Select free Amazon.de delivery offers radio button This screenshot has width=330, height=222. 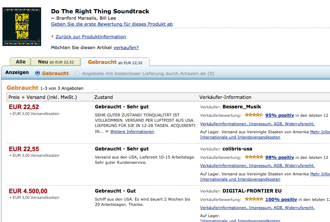tap(77, 73)
